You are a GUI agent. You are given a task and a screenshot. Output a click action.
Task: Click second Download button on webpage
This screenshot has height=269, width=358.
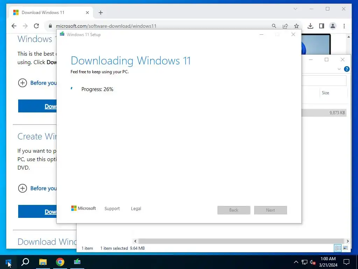click(x=37, y=212)
